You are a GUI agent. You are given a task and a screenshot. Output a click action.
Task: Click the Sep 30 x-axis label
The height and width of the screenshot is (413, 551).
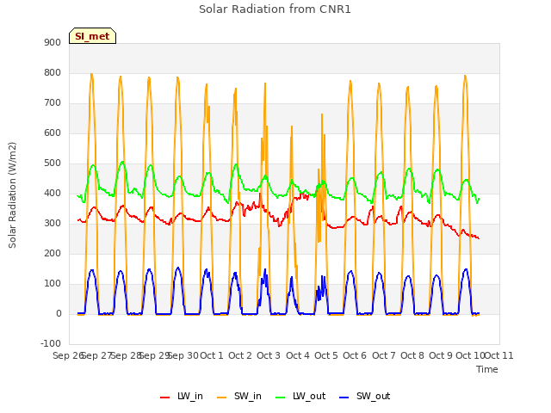pyautogui.click(x=183, y=355)
